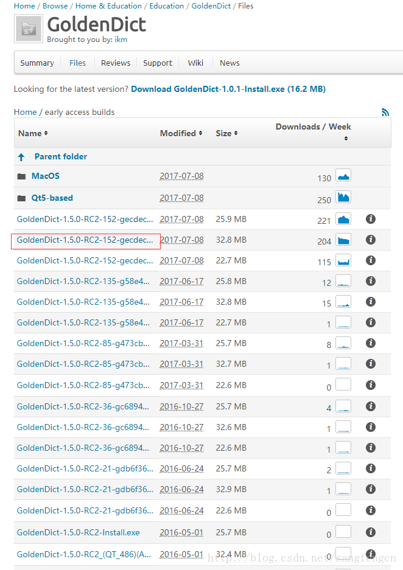The image size is (403, 570).
Task: View info icon for 36-gc6894 32.6 MB file
Action: (x=371, y=427)
